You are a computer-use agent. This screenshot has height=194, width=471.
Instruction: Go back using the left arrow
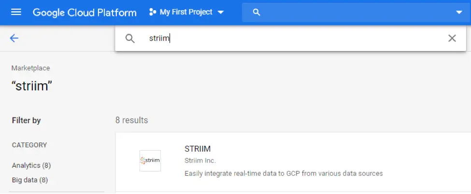pyautogui.click(x=14, y=38)
